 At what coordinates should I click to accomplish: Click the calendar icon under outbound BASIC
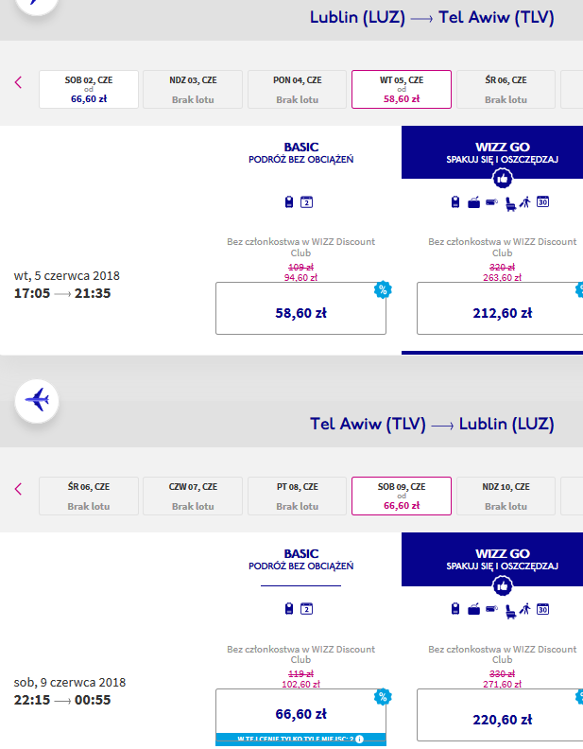pos(306,202)
